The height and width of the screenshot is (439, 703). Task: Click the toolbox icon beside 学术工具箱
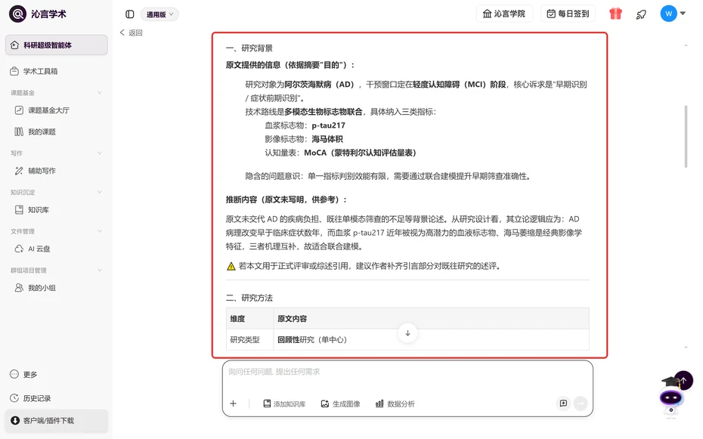pos(14,71)
